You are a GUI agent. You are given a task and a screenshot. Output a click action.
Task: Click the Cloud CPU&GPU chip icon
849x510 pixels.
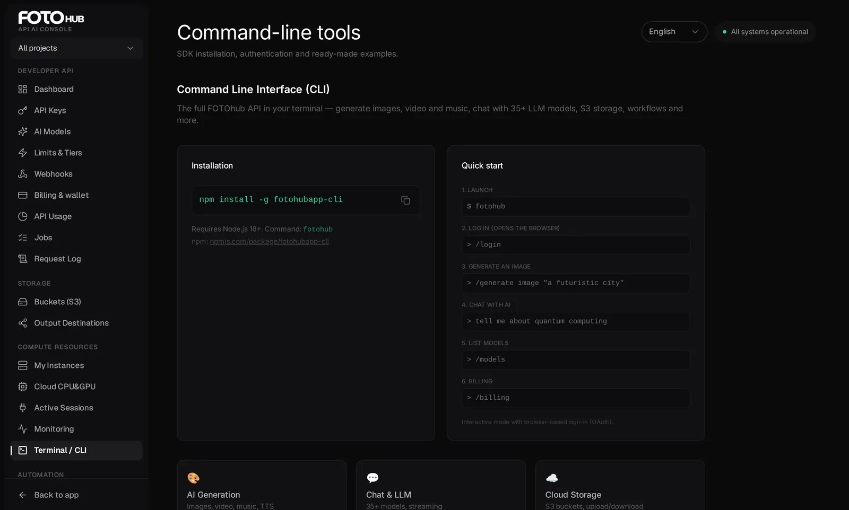coord(23,386)
